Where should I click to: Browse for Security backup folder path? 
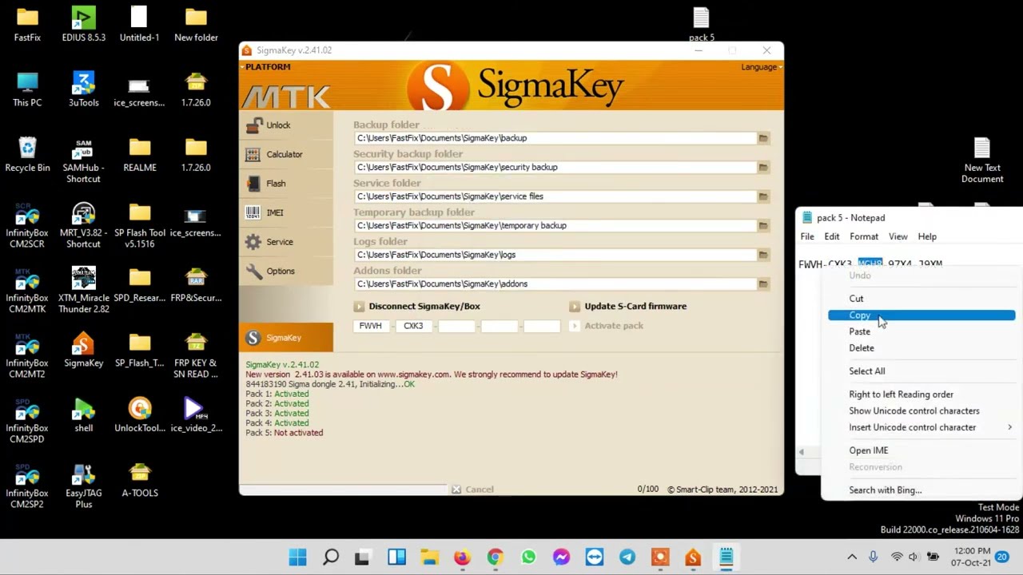point(763,167)
